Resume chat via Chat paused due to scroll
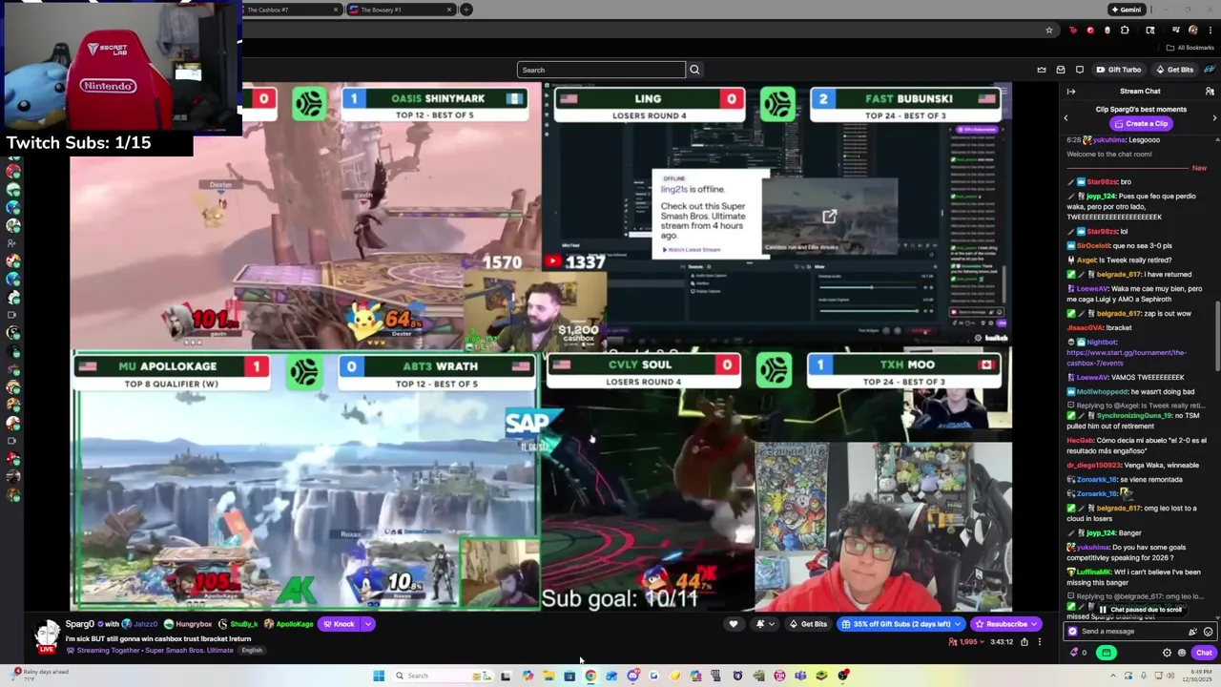Image resolution: width=1221 pixels, height=687 pixels. point(1141,610)
